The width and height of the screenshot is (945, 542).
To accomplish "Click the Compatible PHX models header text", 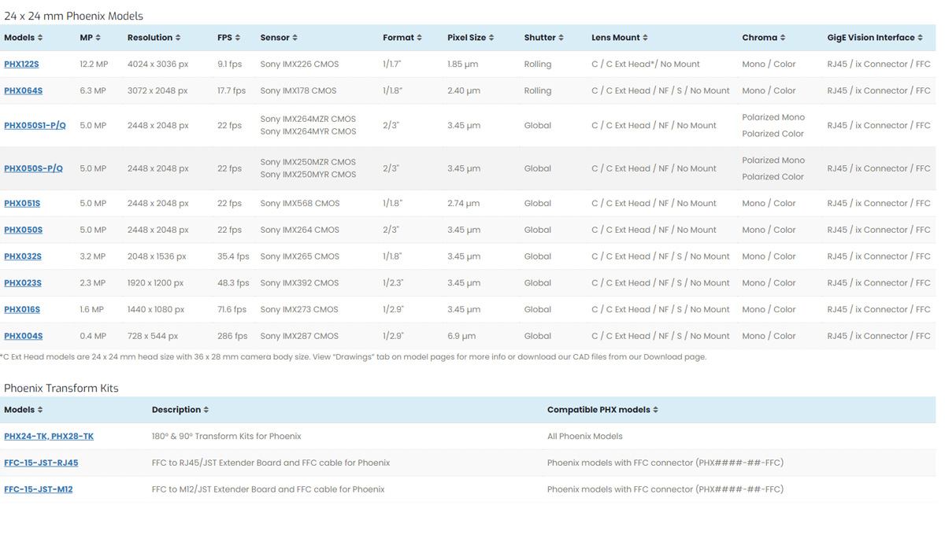I will click(x=598, y=410).
